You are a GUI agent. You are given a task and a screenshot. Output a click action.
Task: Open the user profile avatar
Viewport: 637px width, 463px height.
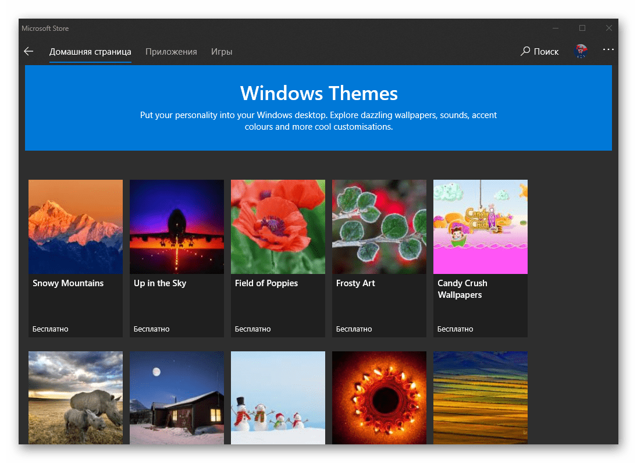pyautogui.click(x=581, y=51)
